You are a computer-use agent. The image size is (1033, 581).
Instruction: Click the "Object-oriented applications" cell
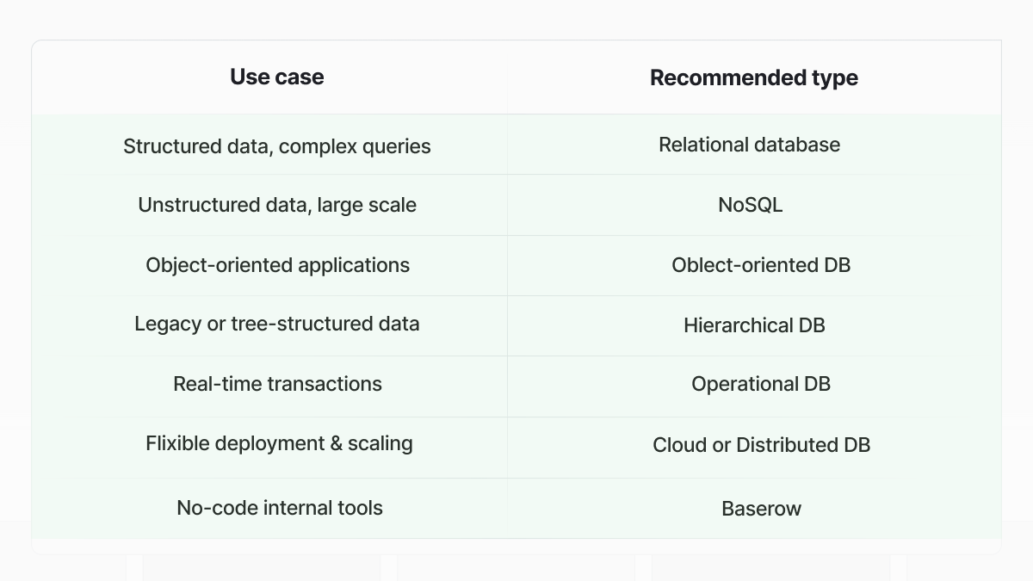277,265
